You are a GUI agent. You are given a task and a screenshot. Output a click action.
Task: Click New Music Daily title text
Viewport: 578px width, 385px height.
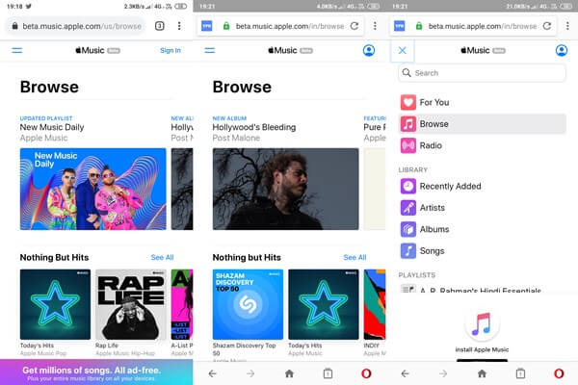pos(52,127)
